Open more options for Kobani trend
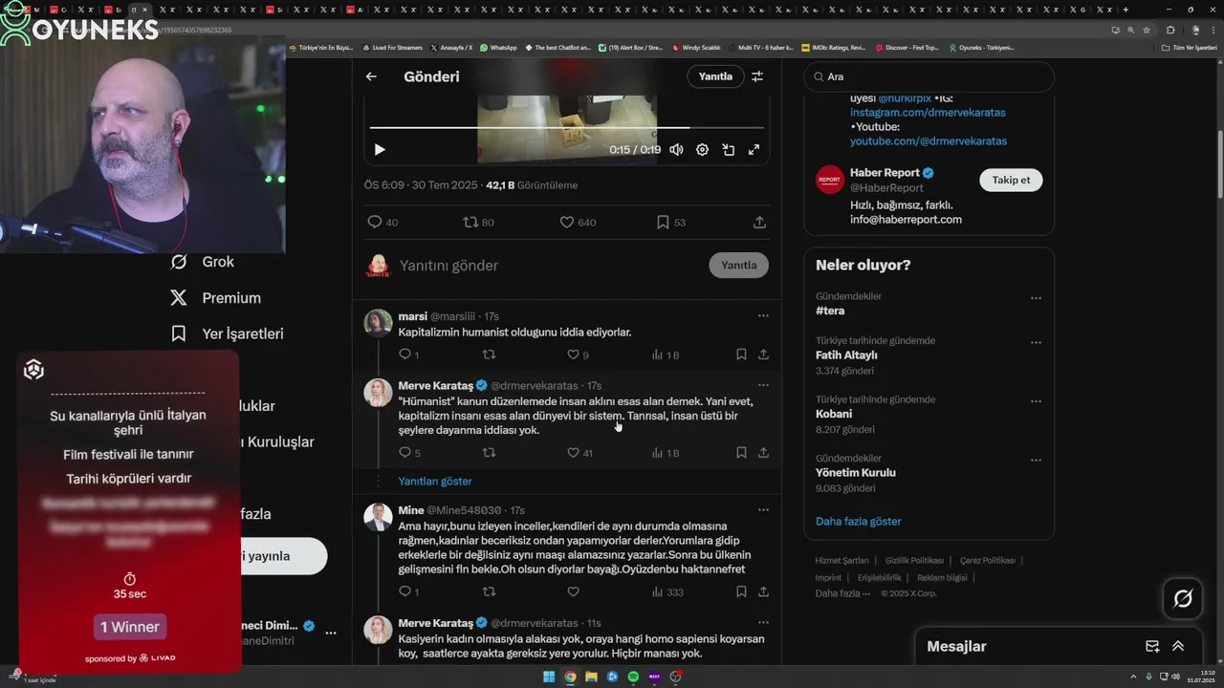The width and height of the screenshot is (1224, 688). pyautogui.click(x=1036, y=401)
